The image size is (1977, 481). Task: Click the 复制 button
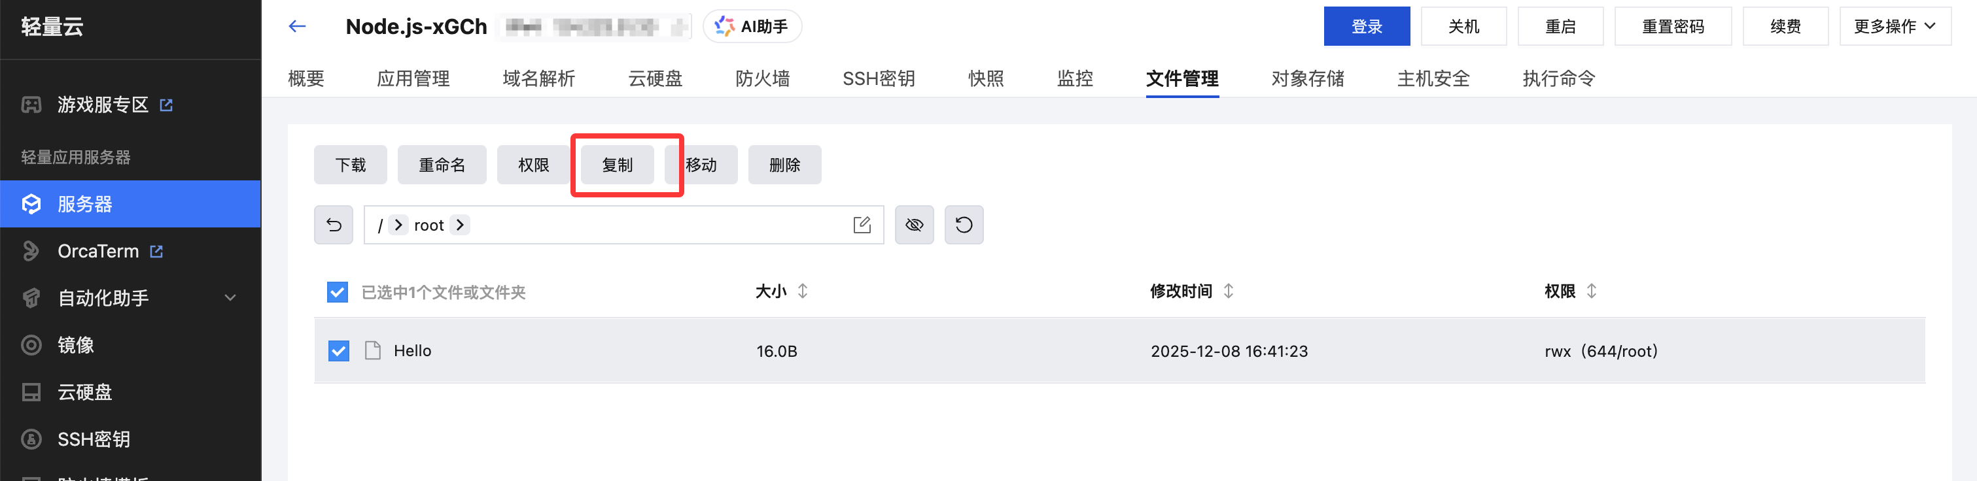[617, 165]
